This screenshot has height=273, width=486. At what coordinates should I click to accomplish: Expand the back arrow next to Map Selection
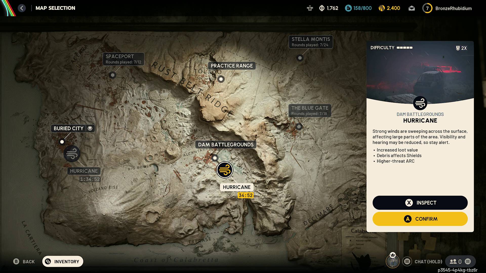point(22,8)
